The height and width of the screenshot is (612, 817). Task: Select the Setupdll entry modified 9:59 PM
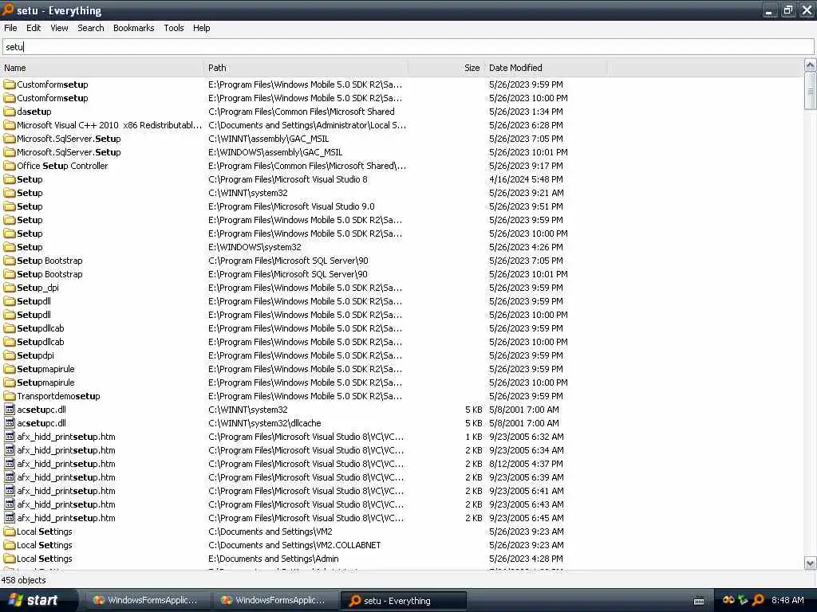point(34,301)
